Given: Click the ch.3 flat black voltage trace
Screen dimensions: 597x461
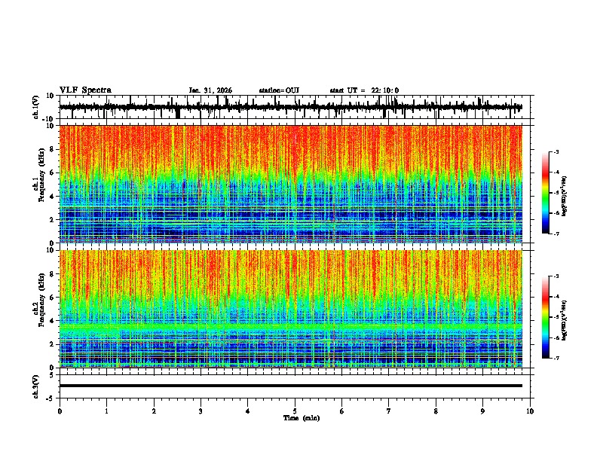Looking at the screenshot, I should tap(290, 386).
